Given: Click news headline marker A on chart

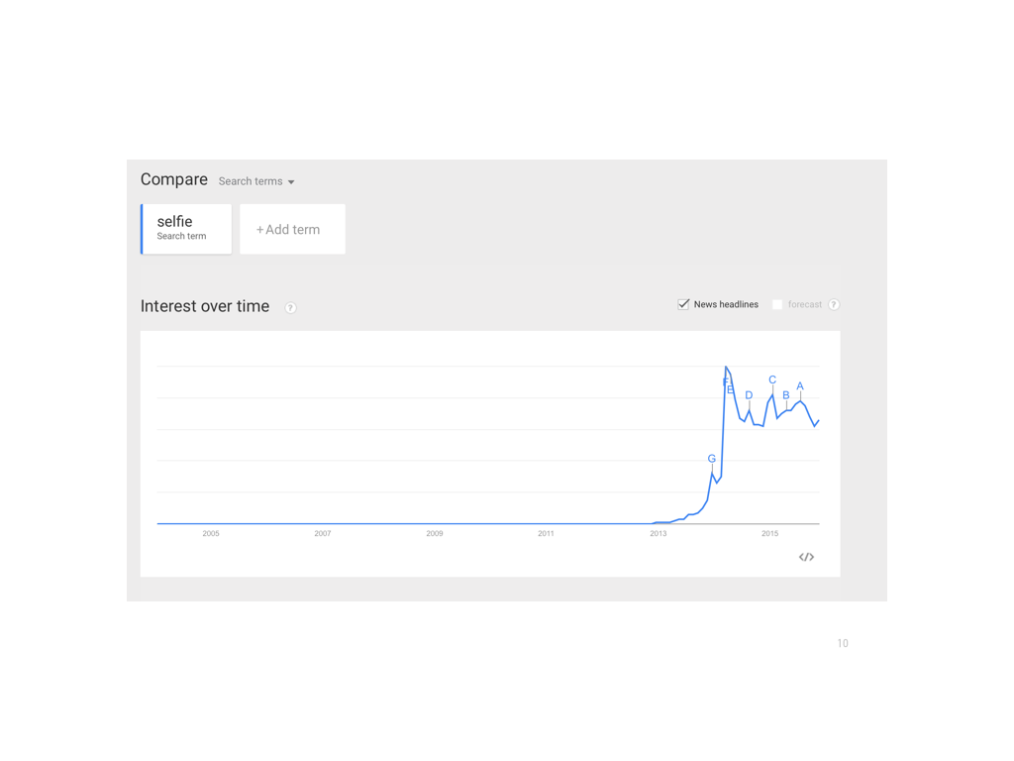Looking at the screenshot, I should point(800,386).
